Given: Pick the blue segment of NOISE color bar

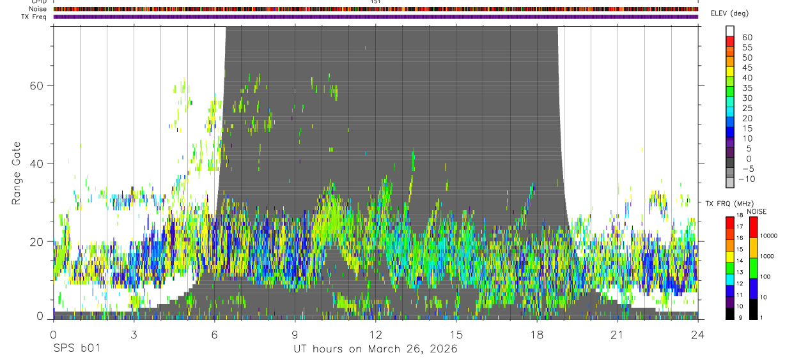Looking at the screenshot, I should tap(754, 289).
